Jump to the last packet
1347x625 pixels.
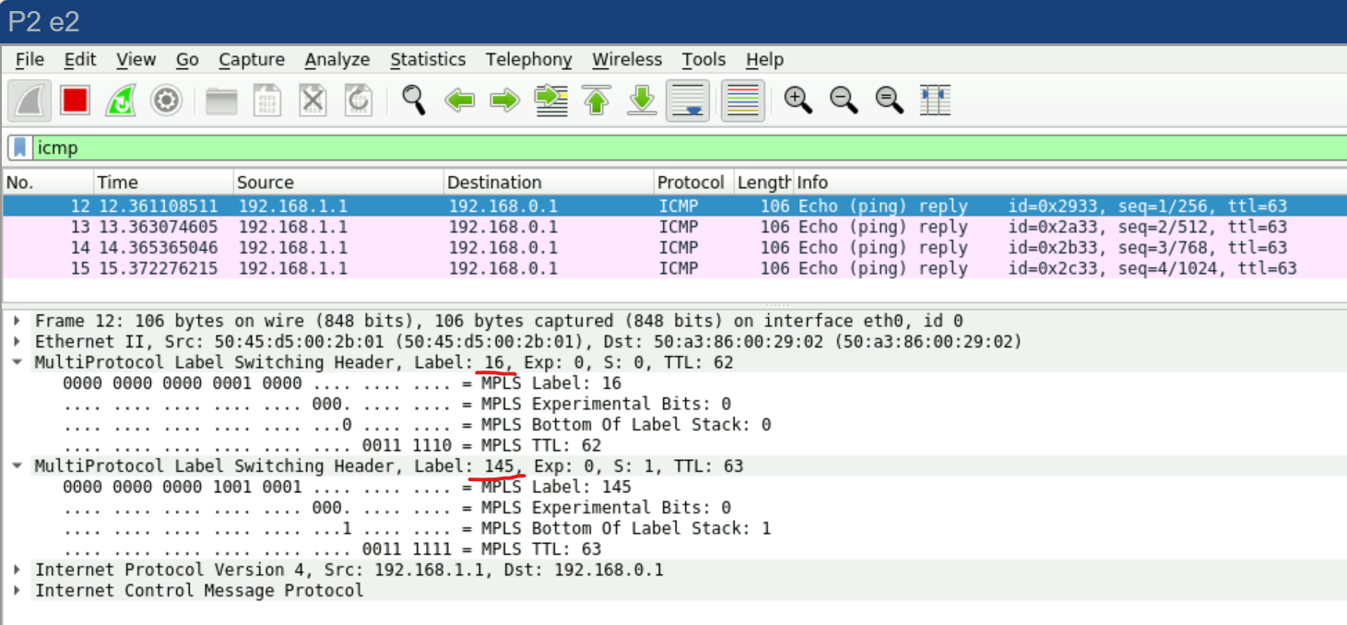(x=642, y=100)
